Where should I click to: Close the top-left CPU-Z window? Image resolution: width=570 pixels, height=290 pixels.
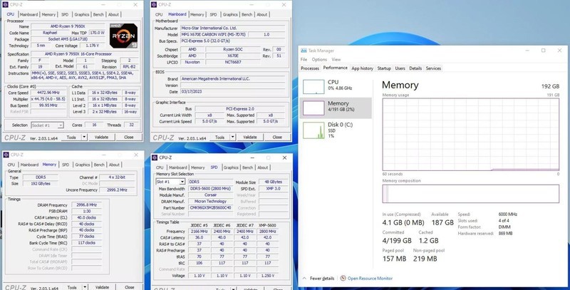pyautogui.click(x=135, y=5)
